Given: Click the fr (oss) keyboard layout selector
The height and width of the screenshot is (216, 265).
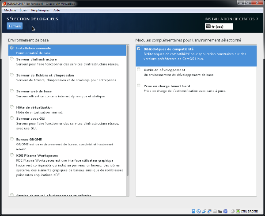Looking at the screenshot, I should (x=219, y=27).
